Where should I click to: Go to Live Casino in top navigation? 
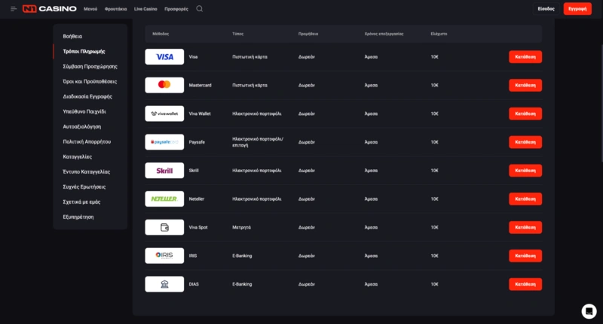(145, 9)
